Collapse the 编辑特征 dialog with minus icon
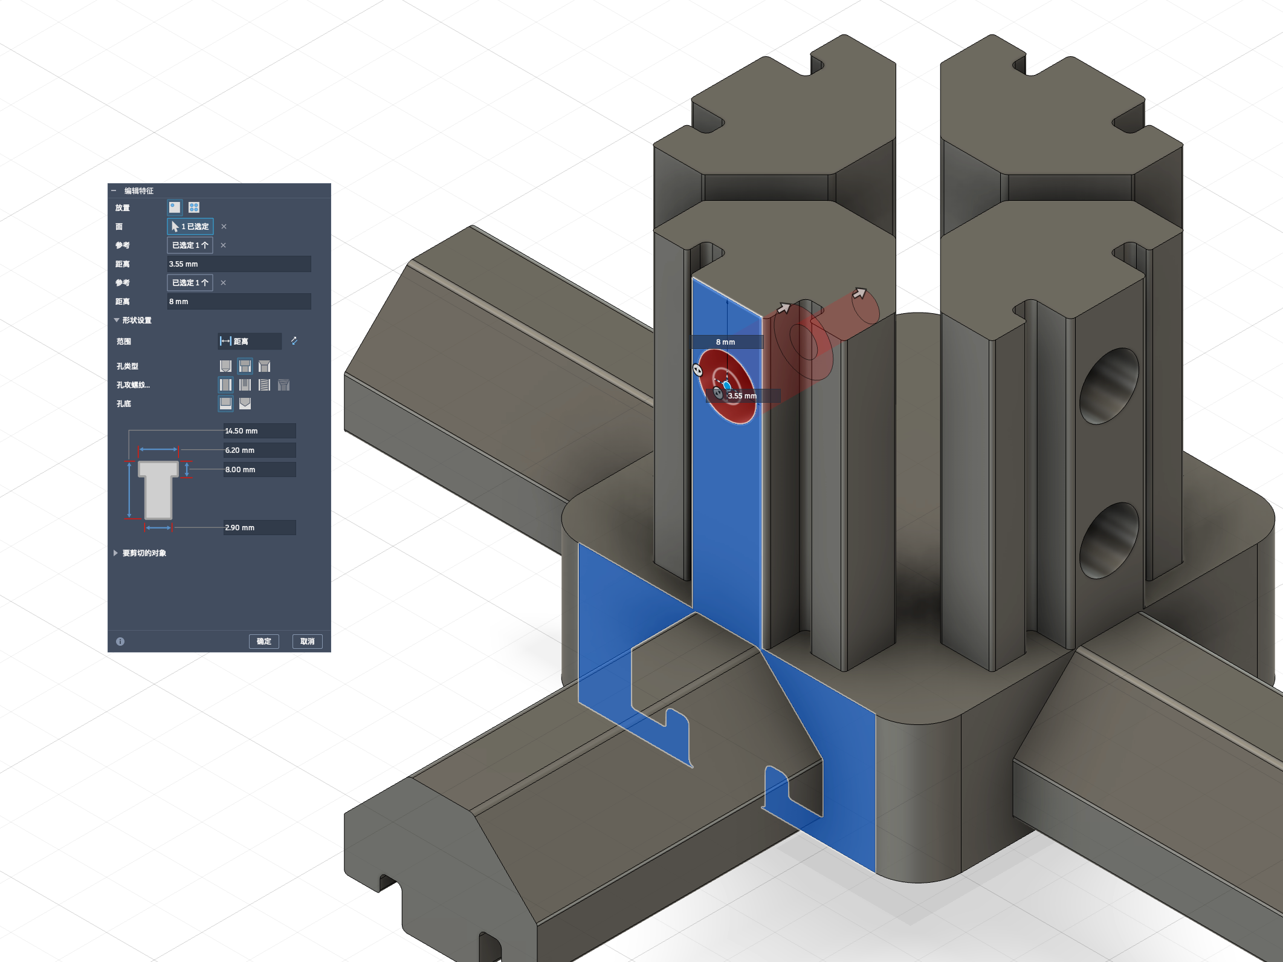 click(x=114, y=191)
